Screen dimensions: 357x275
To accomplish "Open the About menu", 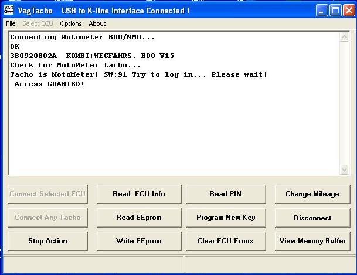I will pos(97,23).
